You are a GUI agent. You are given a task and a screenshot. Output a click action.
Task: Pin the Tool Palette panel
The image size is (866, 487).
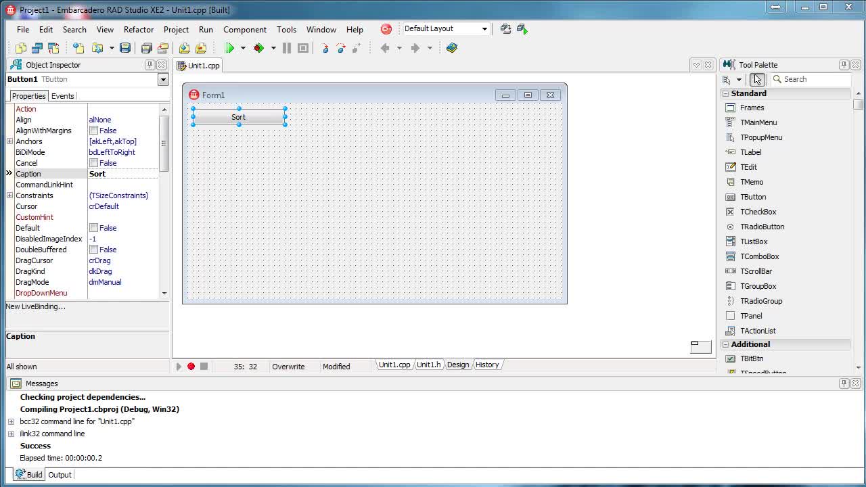[x=844, y=65]
